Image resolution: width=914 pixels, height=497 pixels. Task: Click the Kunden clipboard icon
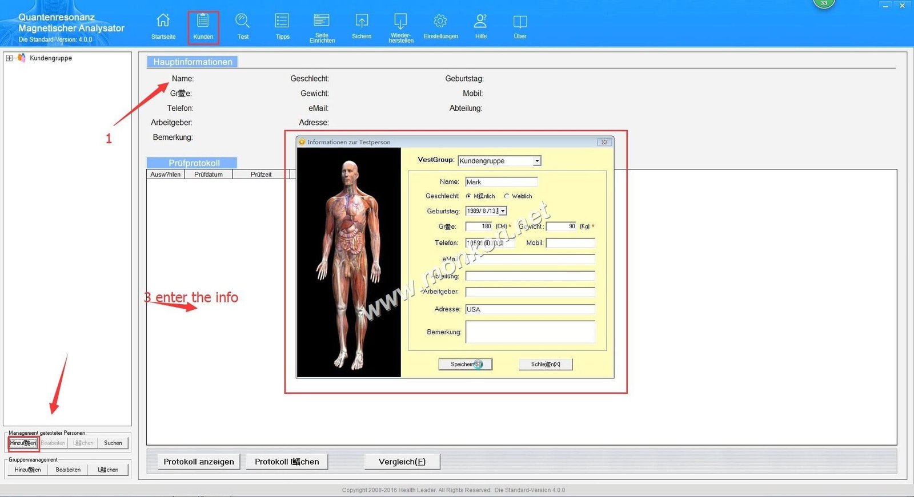click(x=203, y=21)
